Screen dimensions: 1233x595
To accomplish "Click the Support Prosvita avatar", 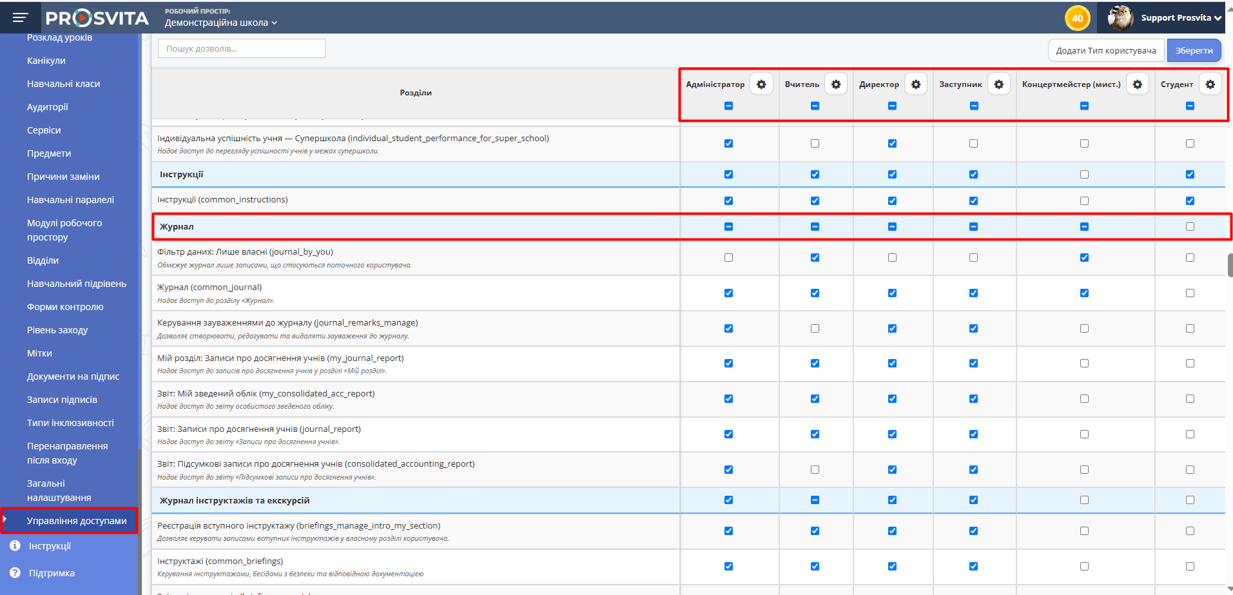I will tap(1120, 18).
